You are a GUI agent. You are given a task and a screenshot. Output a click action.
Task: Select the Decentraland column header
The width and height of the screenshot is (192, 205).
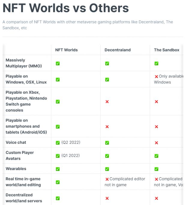[x=118, y=50]
